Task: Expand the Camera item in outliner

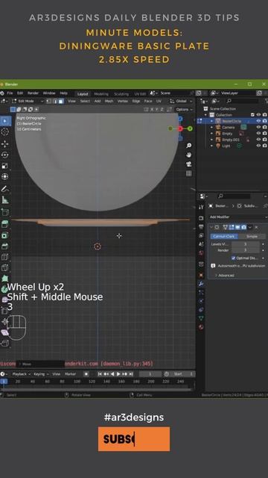Action: point(211,128)
